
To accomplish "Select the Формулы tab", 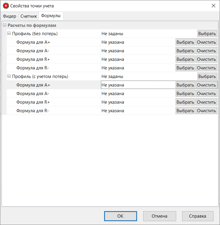I will point(51,16).
